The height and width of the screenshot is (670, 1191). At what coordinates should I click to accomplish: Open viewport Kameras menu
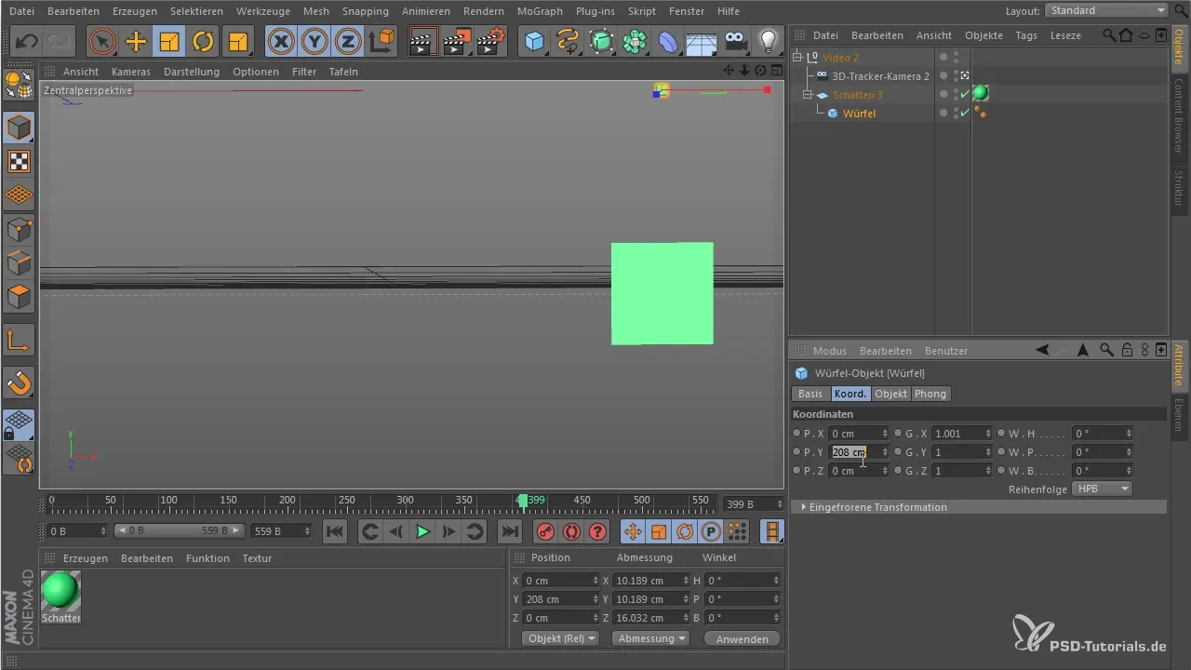coord(131,72)
